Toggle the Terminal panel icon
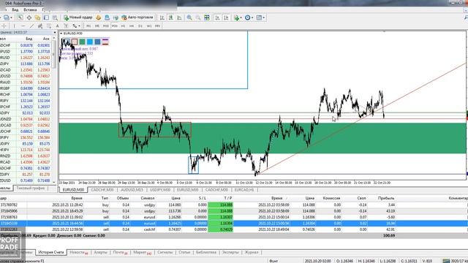The height and width of the screenshot is (263, 468). point(46,18)
